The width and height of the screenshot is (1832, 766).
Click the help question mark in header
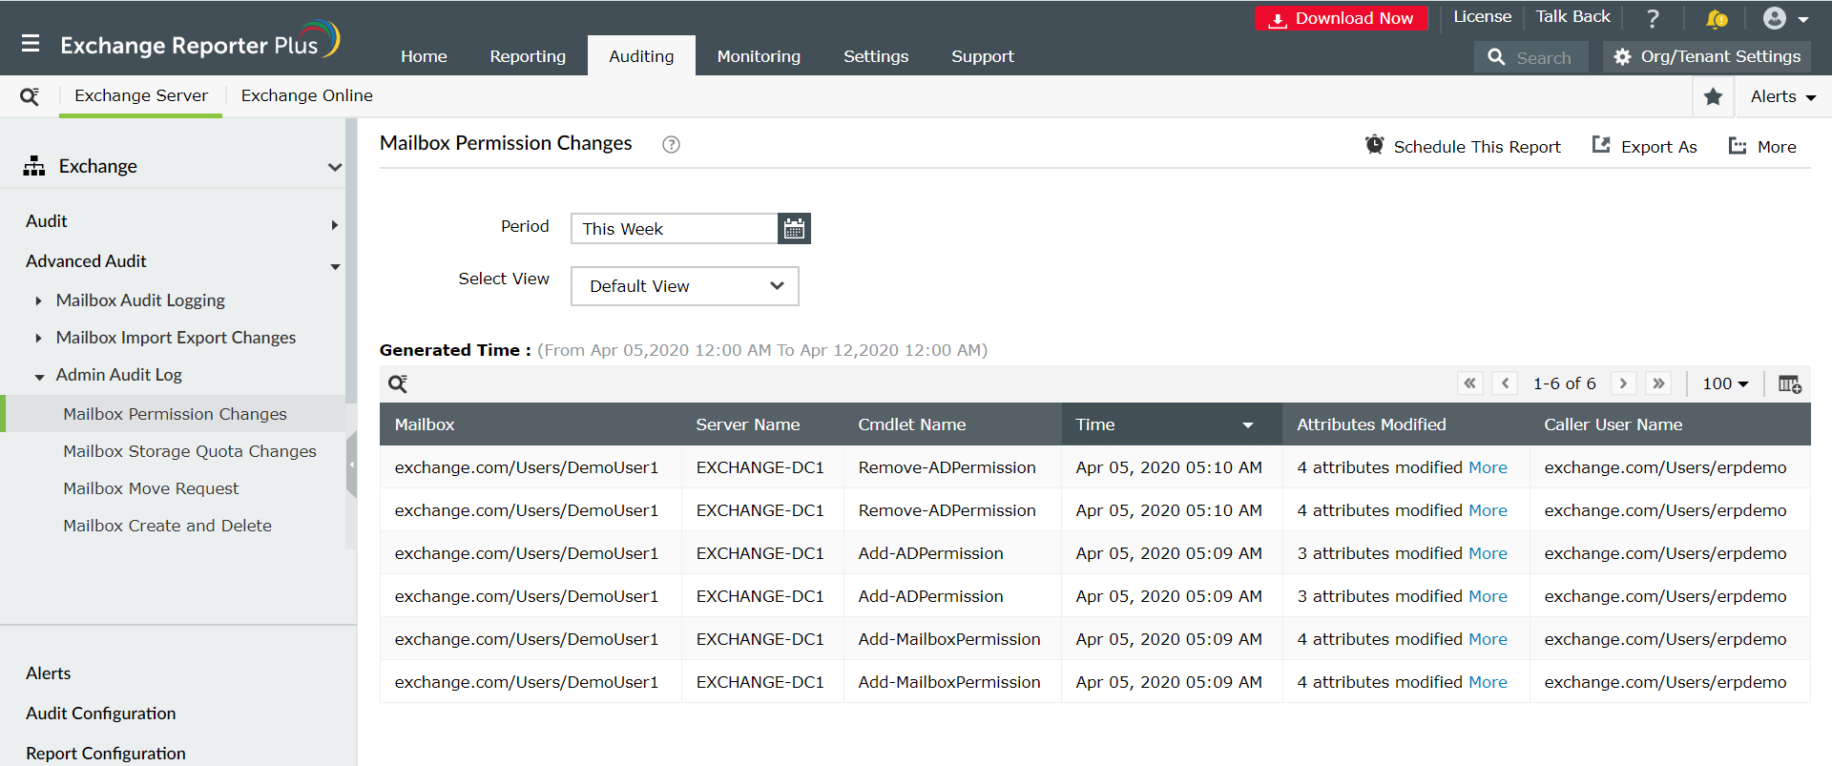click(x=1654, y=18)
